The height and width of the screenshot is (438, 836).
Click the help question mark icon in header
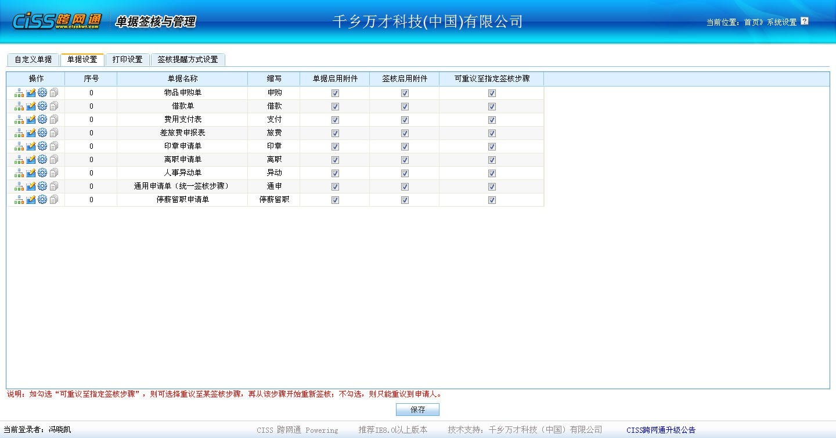click(x=804, y=21)
